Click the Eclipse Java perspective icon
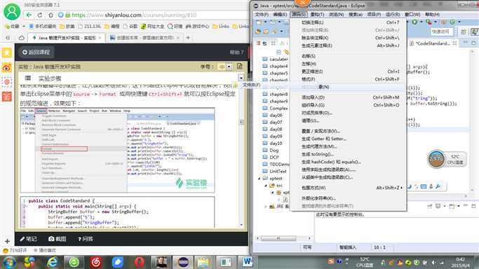 point(474,32)
